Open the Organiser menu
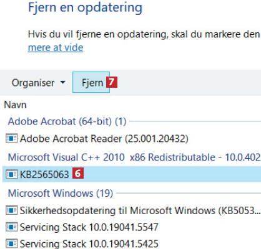 [39, 83]
